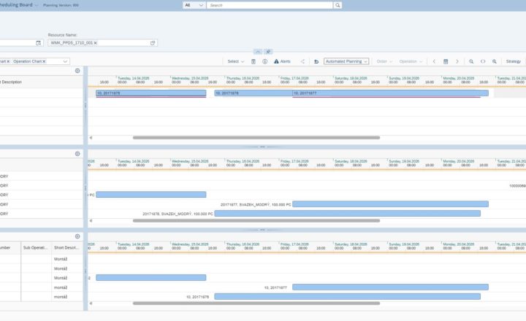This screenshot has width=526, height=321.
Task: Open the Select menu dropdown
Action: tap(236, 62)
